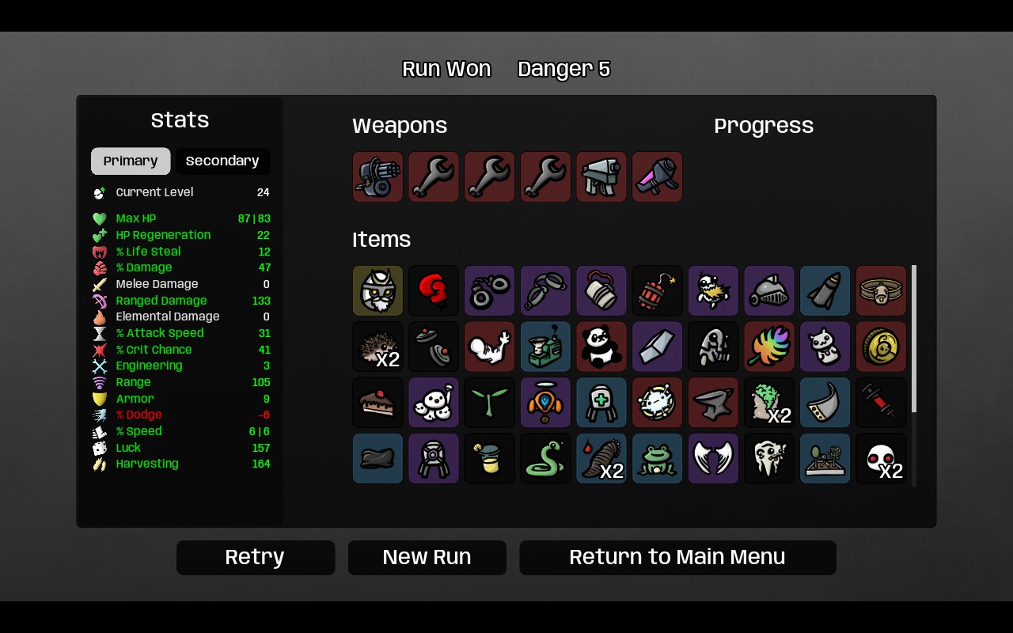Click the green snake item

point(545,458)
